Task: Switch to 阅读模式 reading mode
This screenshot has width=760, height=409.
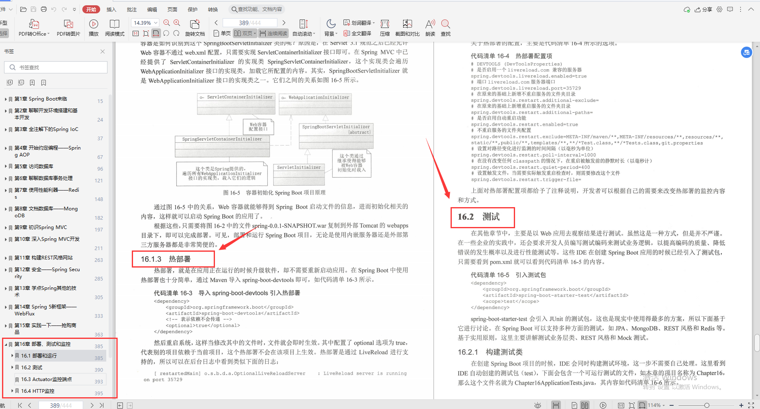Action: (115, 28)
